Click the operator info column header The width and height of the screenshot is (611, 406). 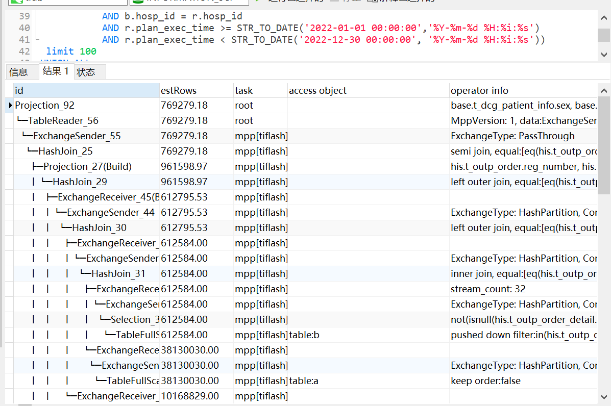(479, 90)
